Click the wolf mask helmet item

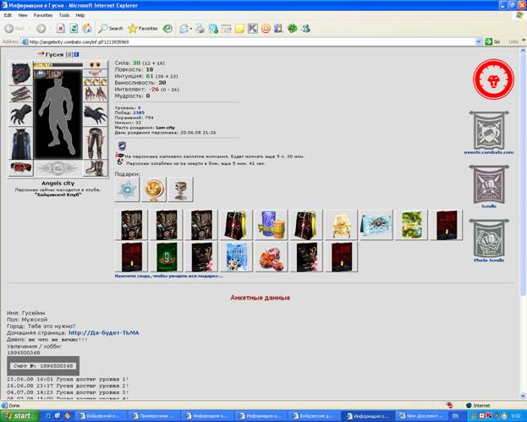pyautogui.click(x=21, y=73)
